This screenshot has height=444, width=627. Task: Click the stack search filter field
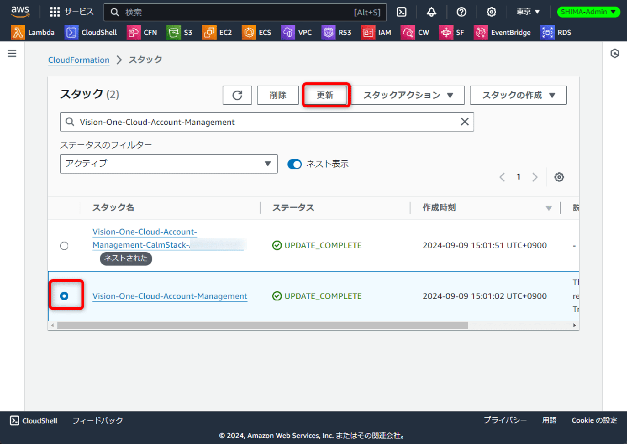pyautogui.click(x=267, y=122)
